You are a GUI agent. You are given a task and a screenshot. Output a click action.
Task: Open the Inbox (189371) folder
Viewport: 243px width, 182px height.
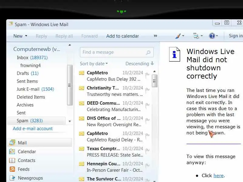point(32,58)
